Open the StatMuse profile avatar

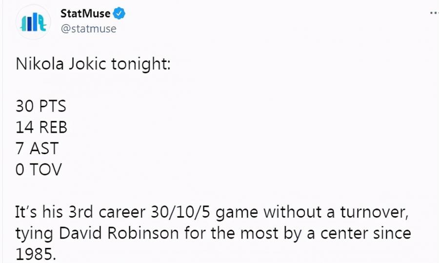click(x=33, y=22)
